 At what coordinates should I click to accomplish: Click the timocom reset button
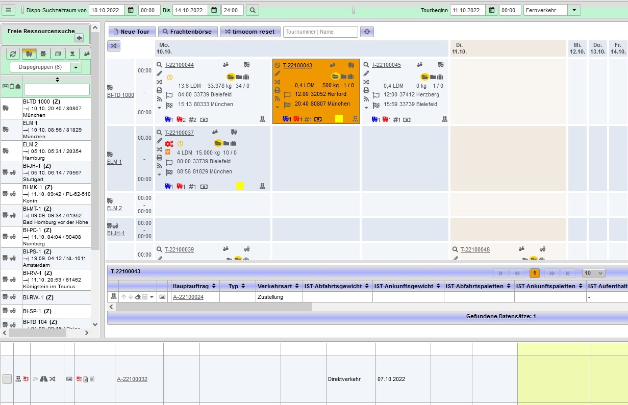[x=250, y=32]
